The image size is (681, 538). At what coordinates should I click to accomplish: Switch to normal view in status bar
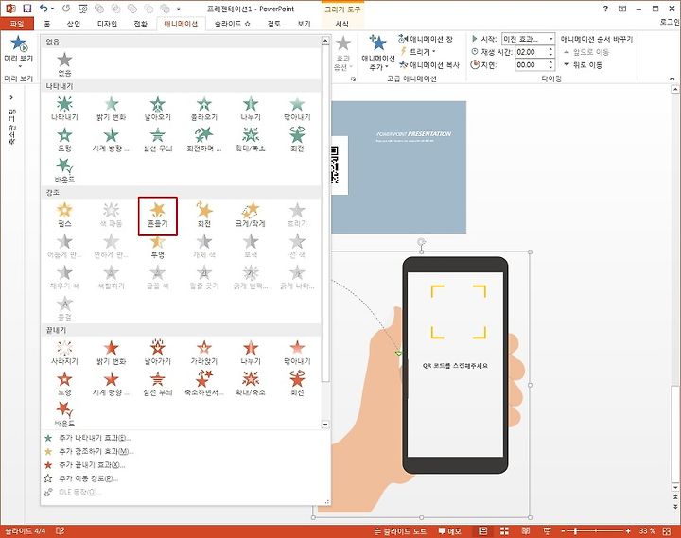[x=482, y=531]
